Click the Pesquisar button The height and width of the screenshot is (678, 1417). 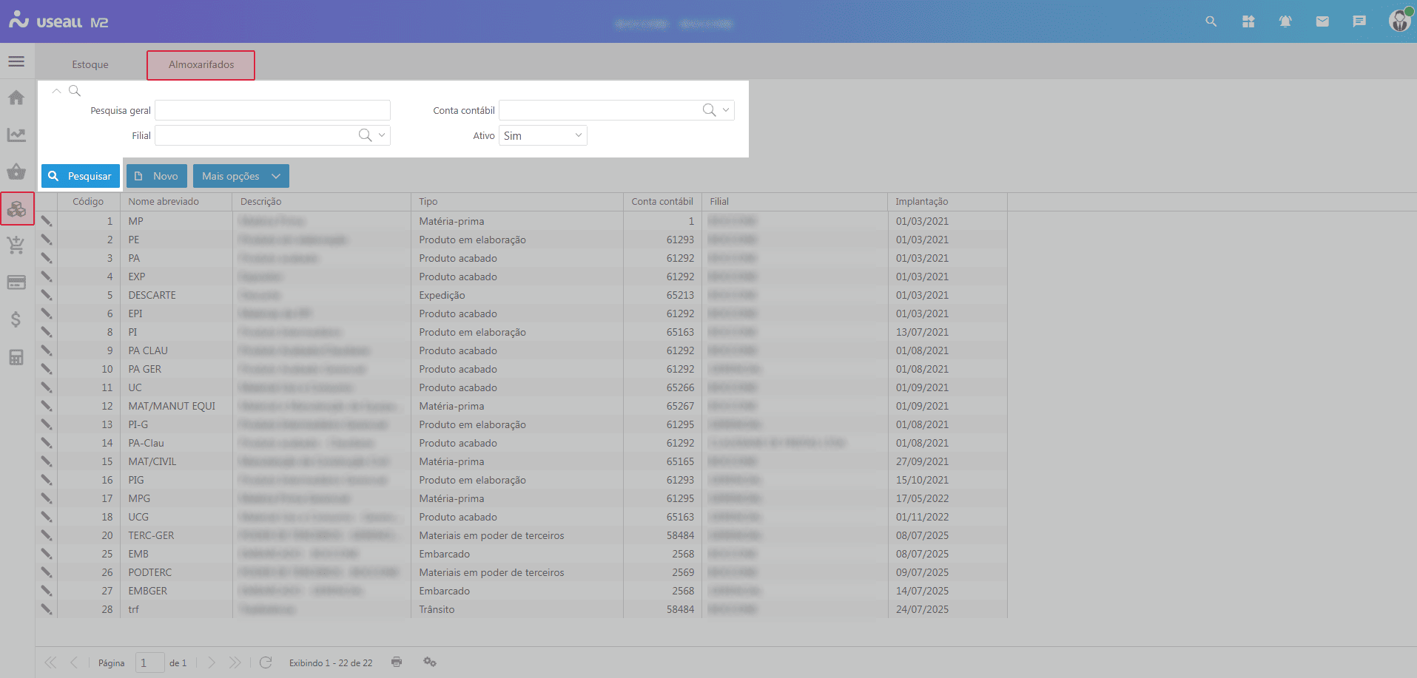tap(81, 176)
